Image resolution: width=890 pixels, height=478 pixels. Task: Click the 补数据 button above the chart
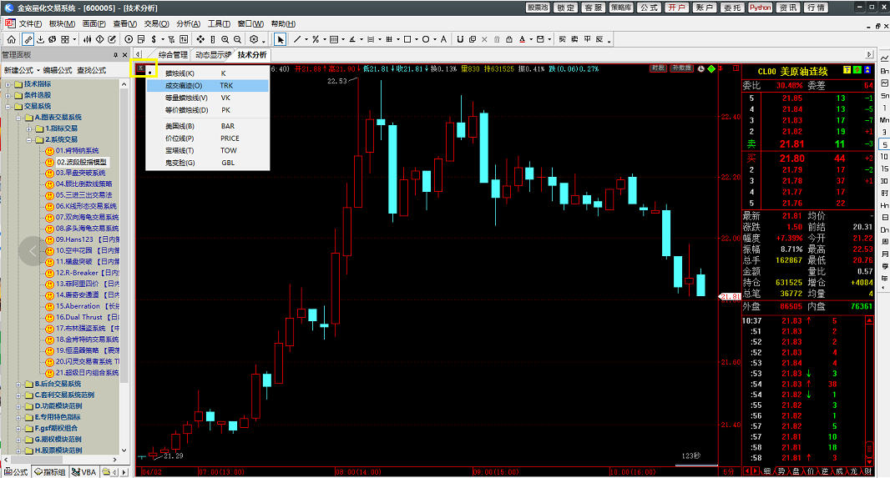(x=680, y=68)
